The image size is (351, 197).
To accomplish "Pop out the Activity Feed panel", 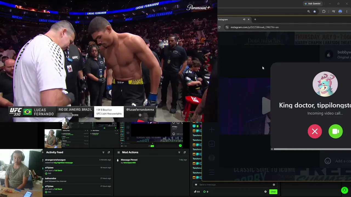I will click(109, 152).
